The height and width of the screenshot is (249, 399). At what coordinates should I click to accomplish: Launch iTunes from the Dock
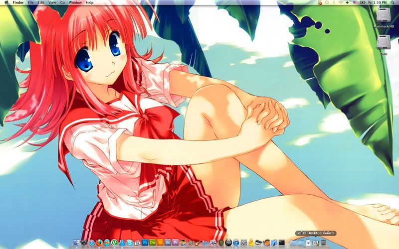click(x=236, y=243)
